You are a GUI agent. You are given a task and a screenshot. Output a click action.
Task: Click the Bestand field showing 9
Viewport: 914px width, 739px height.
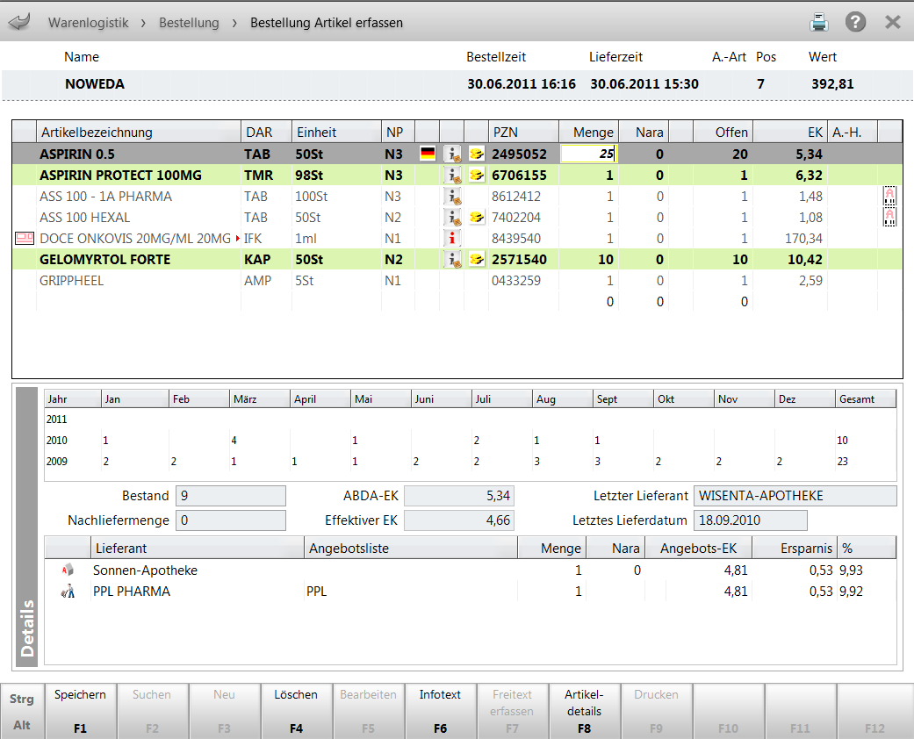coord(231,496)
